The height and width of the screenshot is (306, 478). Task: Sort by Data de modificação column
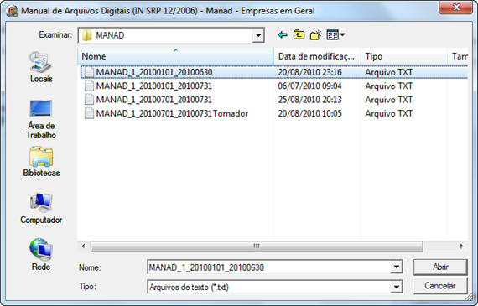click(x=317, y=56)
